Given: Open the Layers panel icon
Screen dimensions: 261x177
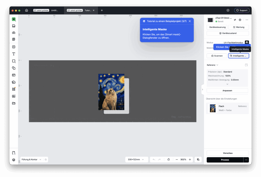Looking at the screenshot, I should (14, 160).
